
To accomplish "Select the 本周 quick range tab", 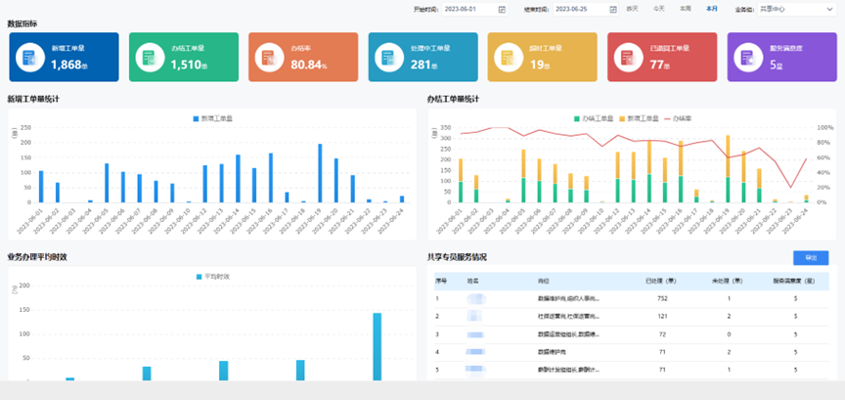I will pos(685,9).
